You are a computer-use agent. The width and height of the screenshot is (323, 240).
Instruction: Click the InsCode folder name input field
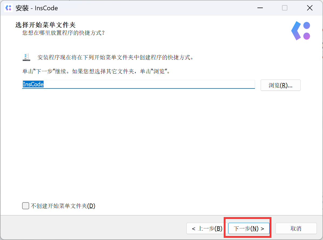coord(135,84)
